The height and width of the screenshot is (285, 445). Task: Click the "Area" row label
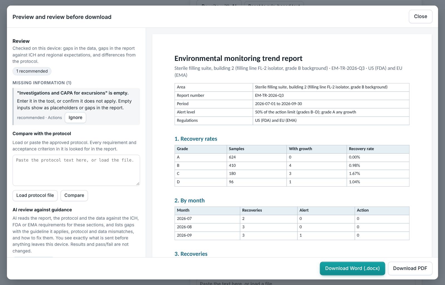[181, 87]
